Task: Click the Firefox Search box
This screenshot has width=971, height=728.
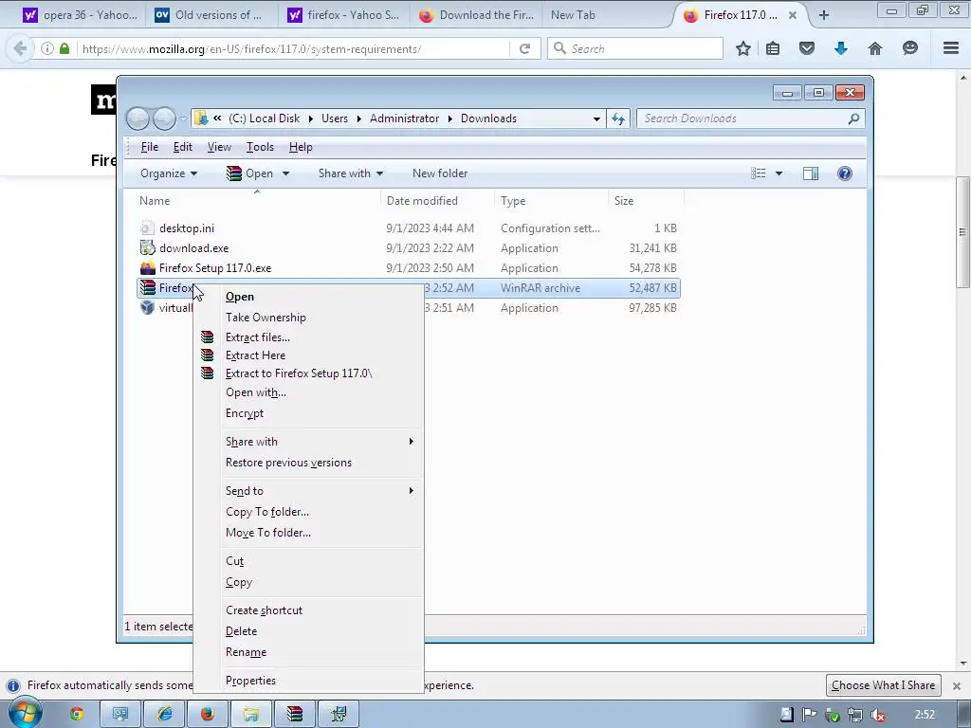Action: click(x=635, y=48)
